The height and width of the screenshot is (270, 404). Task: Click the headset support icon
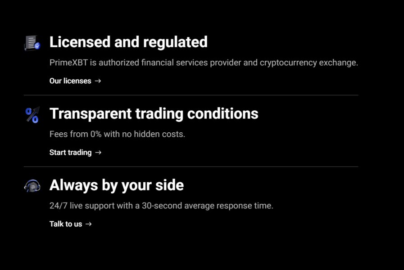(32, 186)
